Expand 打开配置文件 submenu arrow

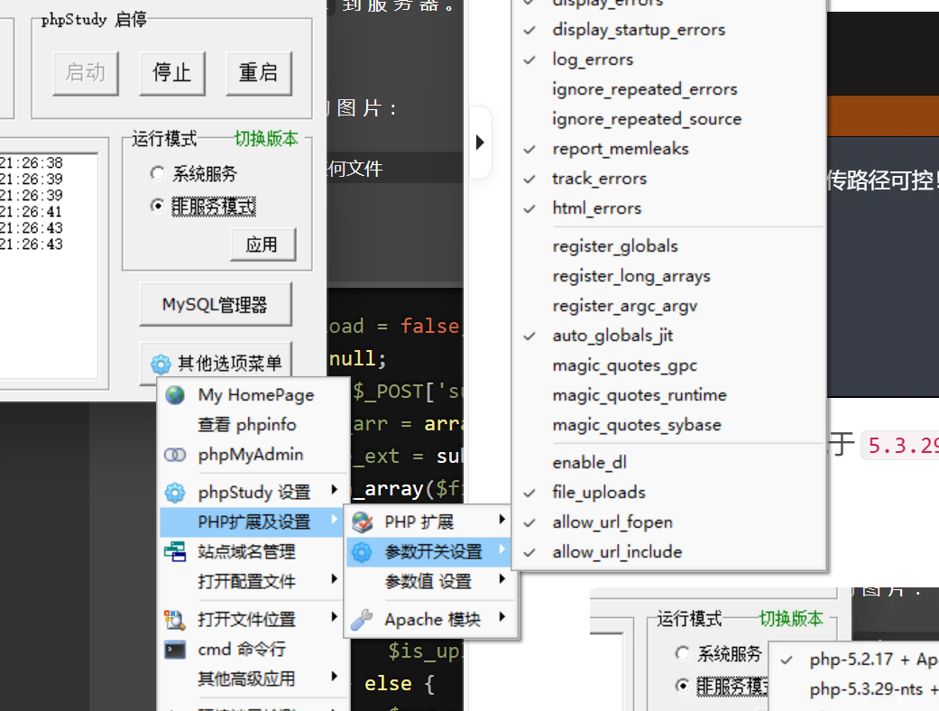pos(335,578)
